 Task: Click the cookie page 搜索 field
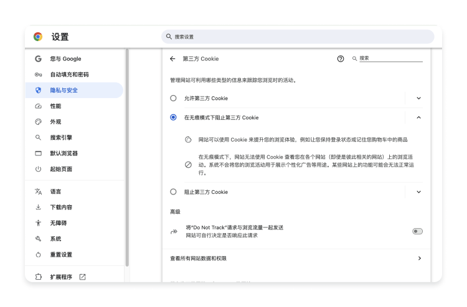(x=391, y=58)
